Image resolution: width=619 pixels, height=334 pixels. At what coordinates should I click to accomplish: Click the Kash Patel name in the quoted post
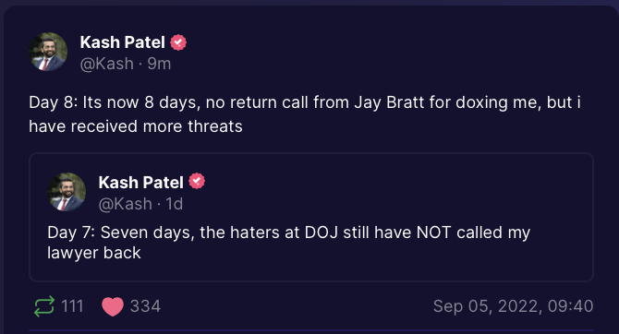[x=141, y=182]
